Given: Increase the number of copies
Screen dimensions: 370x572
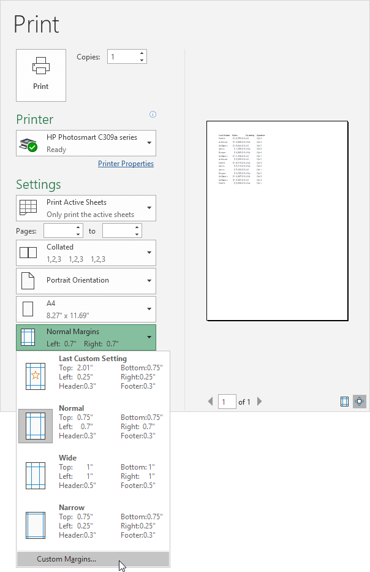Looking at the screenshot, I should point(142,53).
